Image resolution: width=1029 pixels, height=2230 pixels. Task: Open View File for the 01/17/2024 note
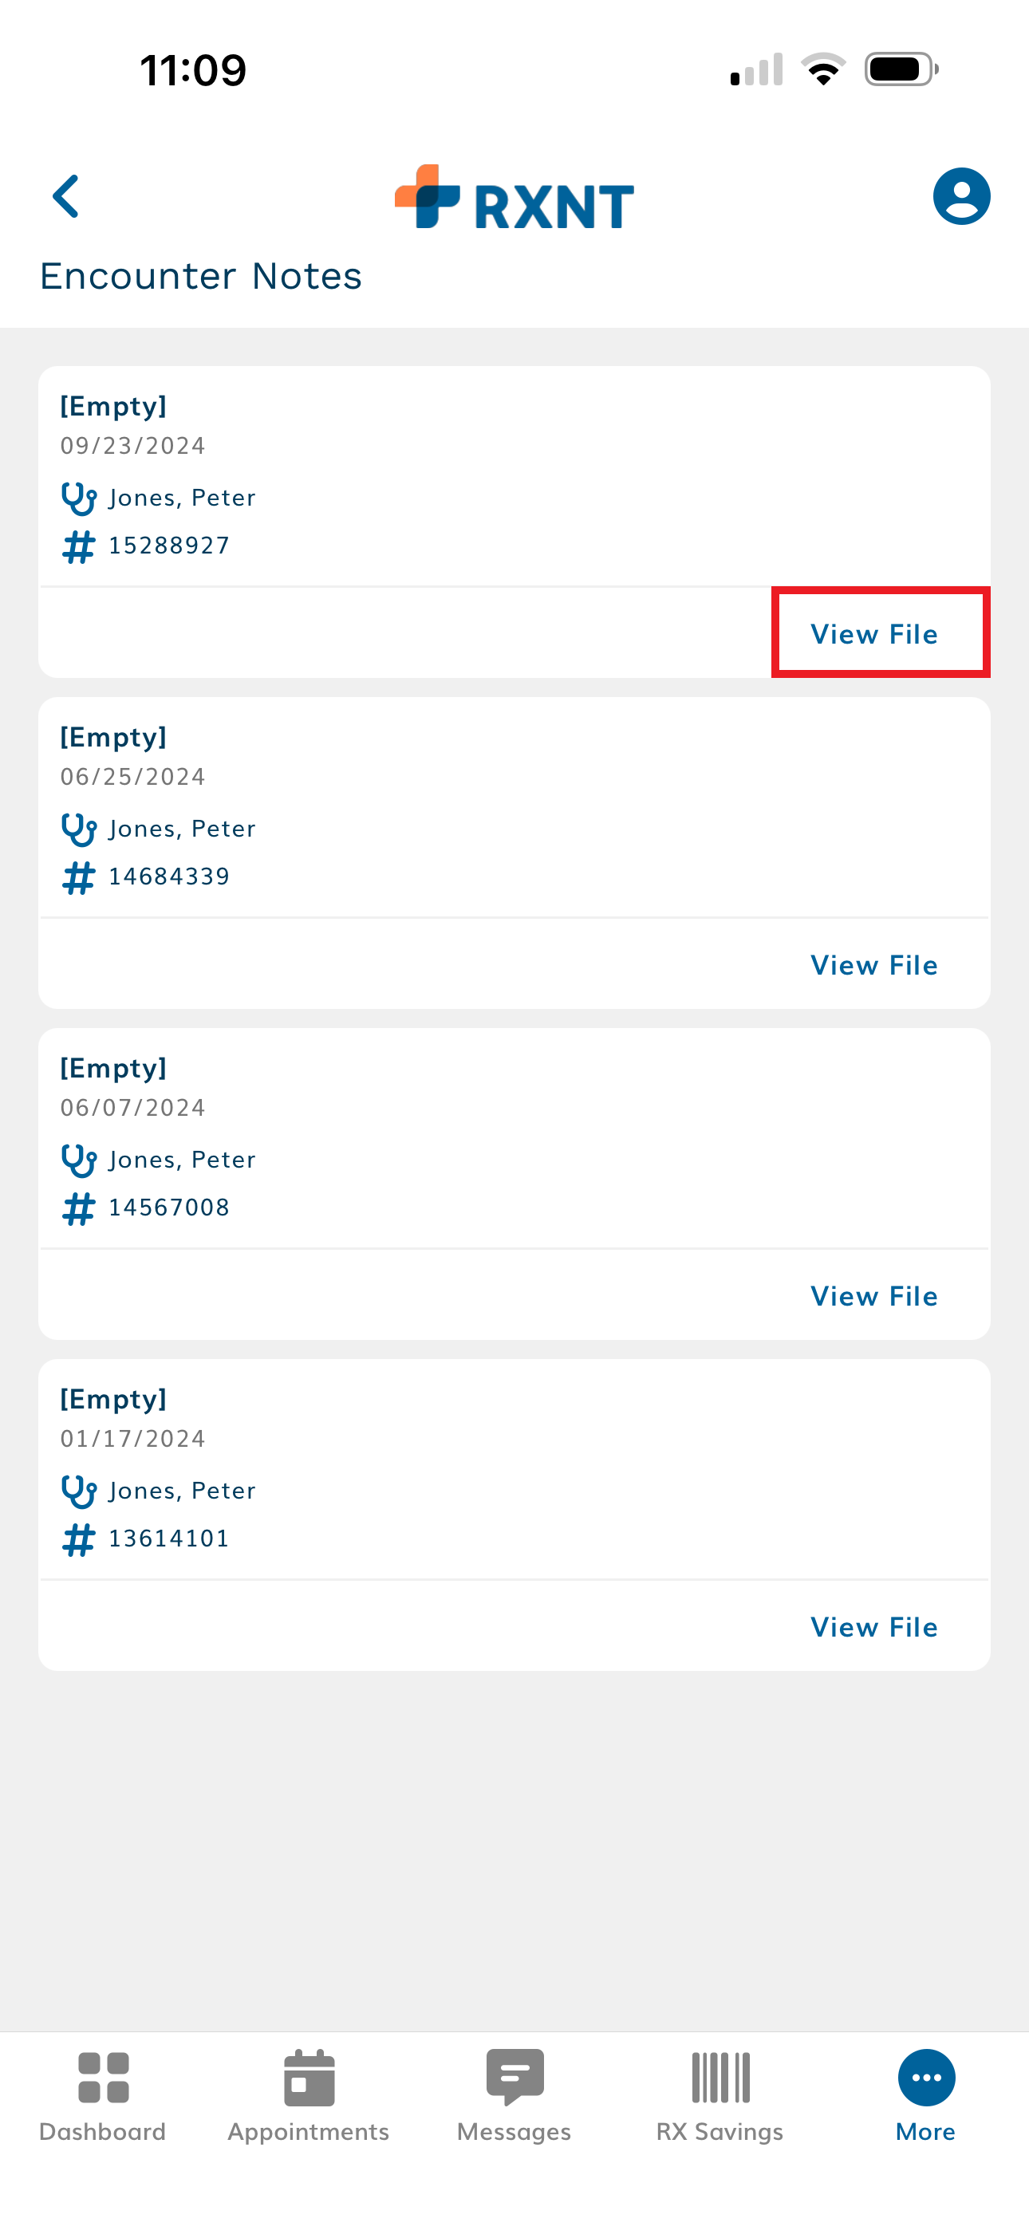tap(874, 1628)
